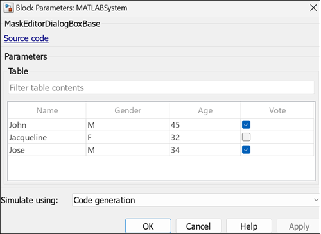
Task: Select Jose's gender cell M
Action: pos(128,150)
